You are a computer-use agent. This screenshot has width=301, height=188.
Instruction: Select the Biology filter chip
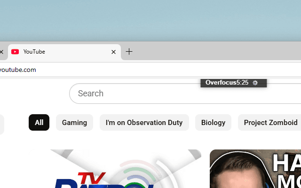213,122
